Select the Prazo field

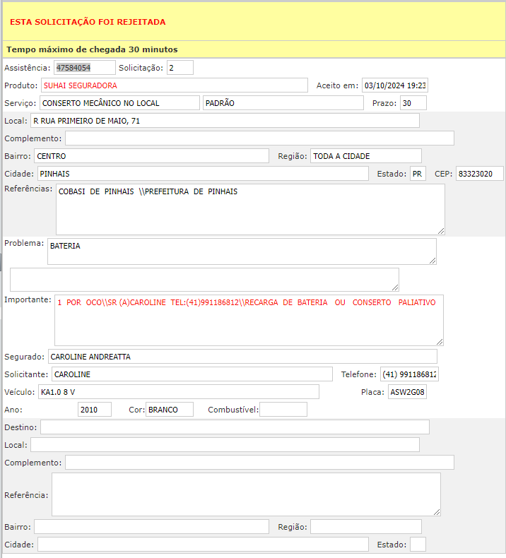tap(413, 103)
